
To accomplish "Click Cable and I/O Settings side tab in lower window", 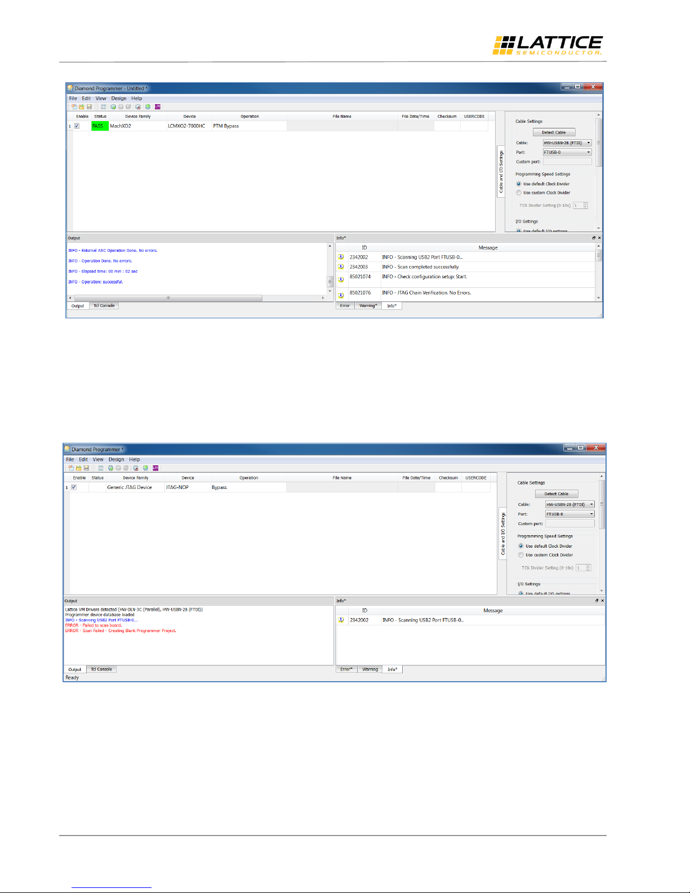I will coord(503,533).
